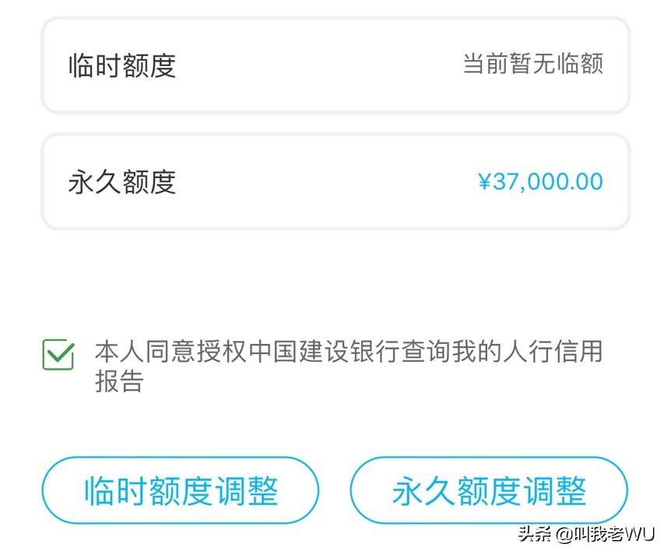
Task: Click the yen symbol before 37,000.00
Action: tap(485, 182)
